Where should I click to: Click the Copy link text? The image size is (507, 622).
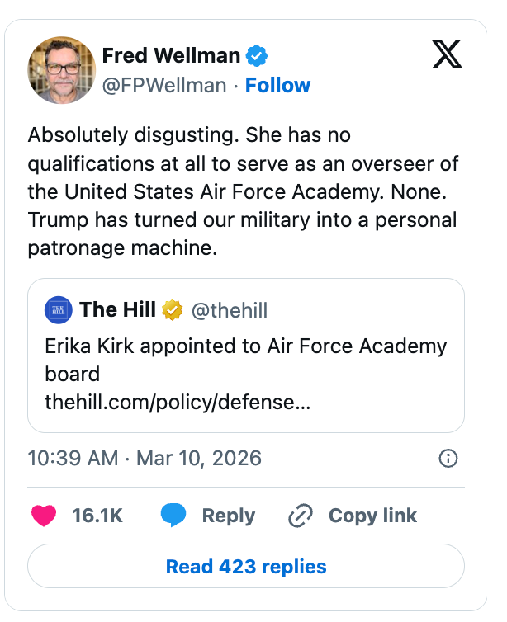372,516
